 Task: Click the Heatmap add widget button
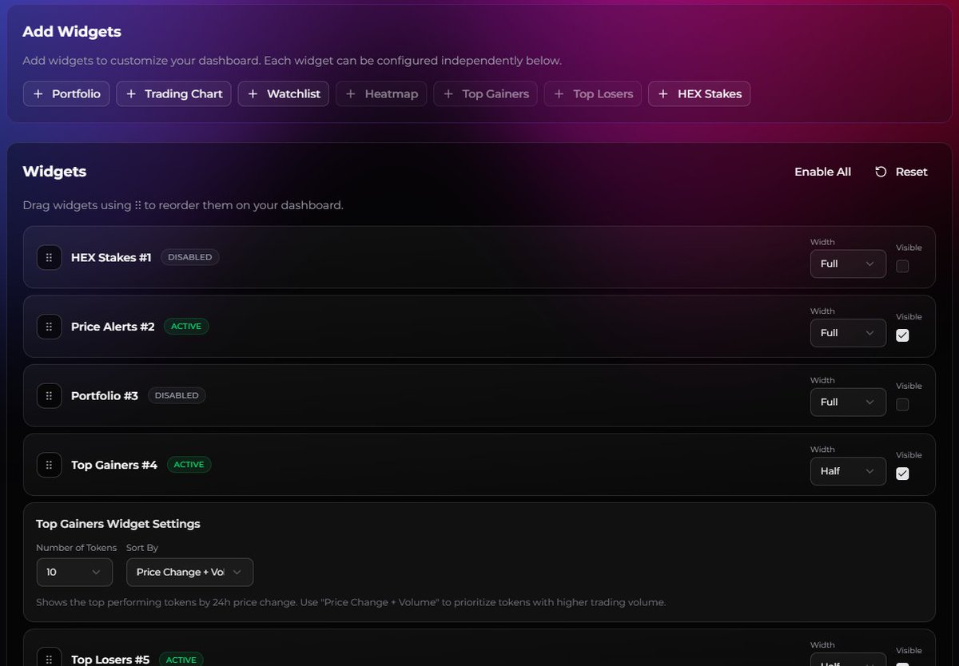coord(381,93)
